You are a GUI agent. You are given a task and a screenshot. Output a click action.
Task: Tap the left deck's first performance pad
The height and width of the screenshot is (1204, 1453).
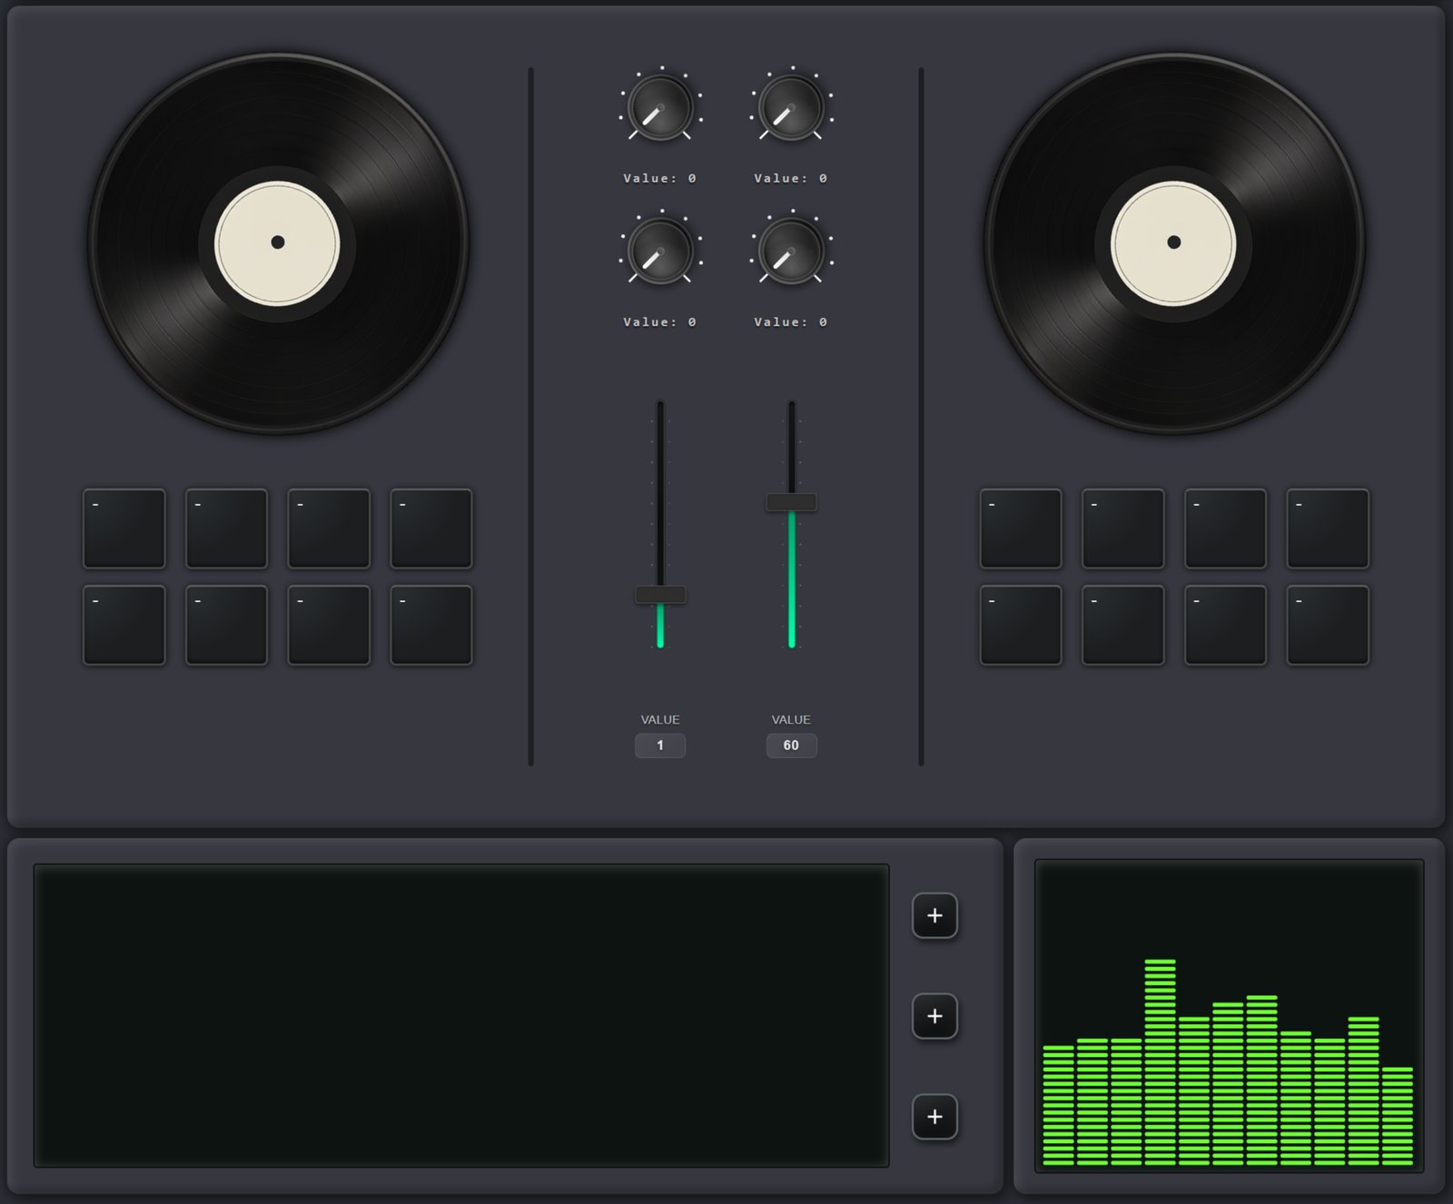tap(124, 528)
